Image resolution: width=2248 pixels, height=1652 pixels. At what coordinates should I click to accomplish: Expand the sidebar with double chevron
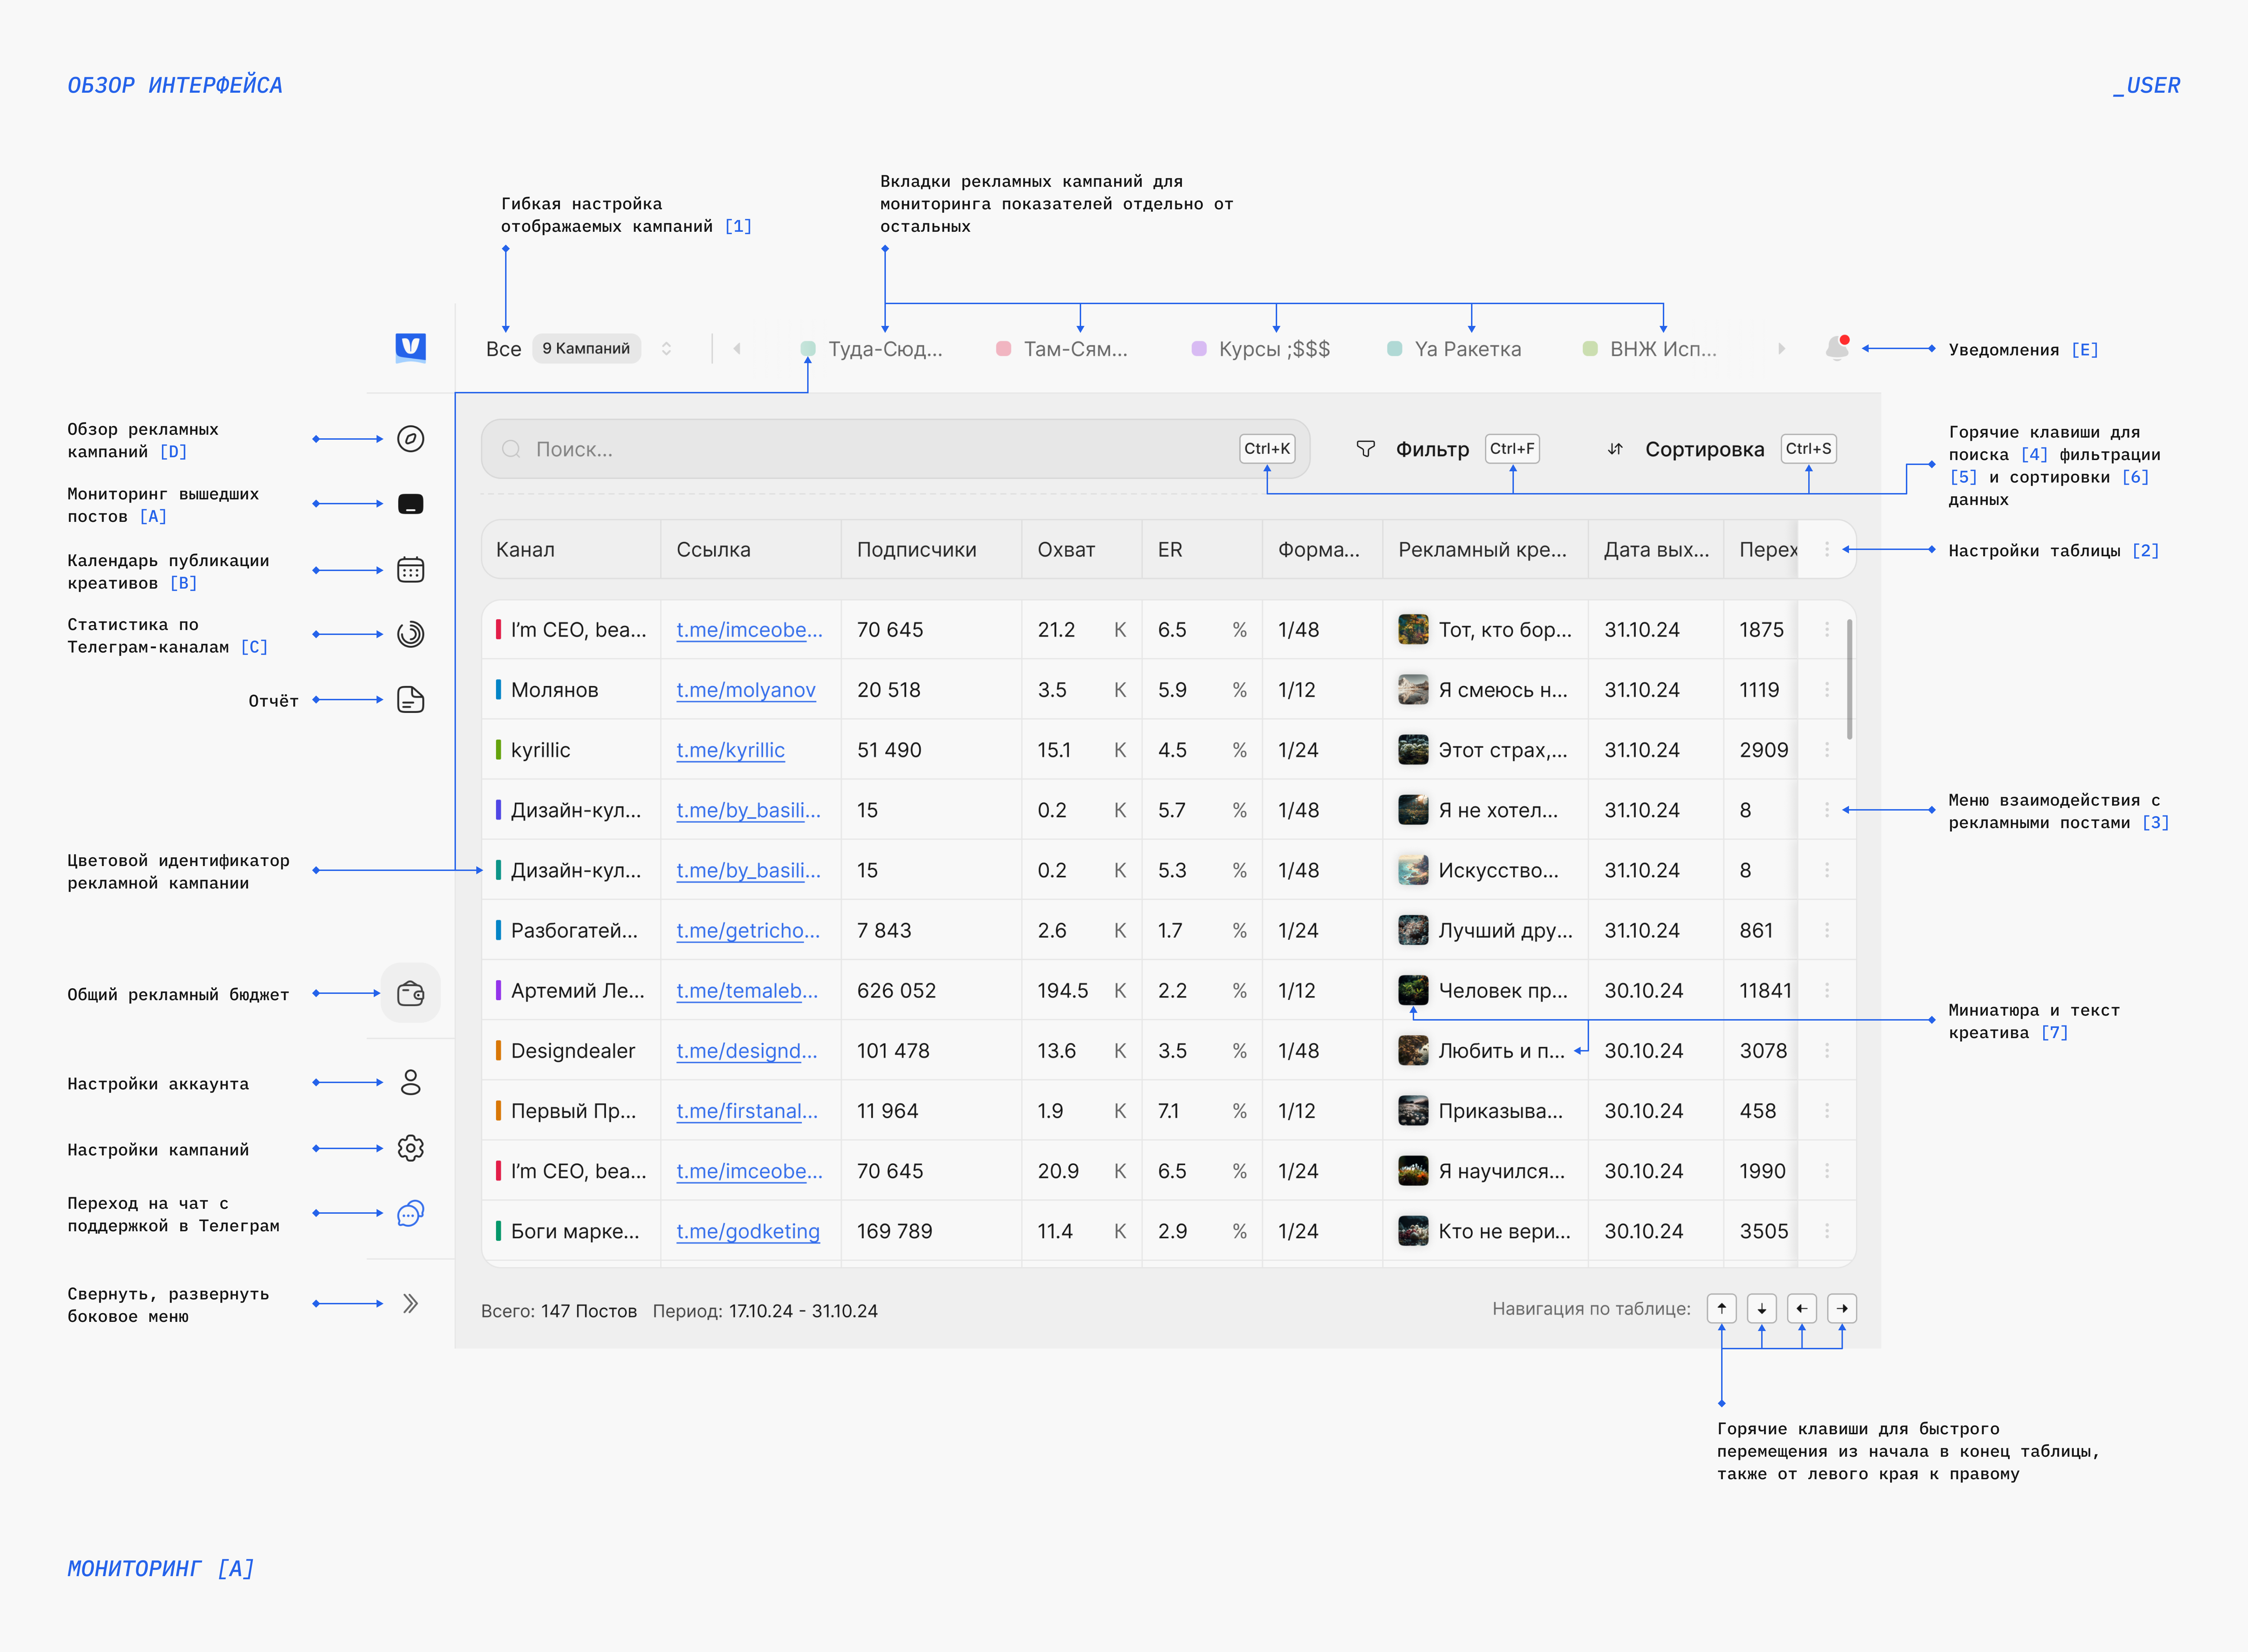click(410, 1303)
